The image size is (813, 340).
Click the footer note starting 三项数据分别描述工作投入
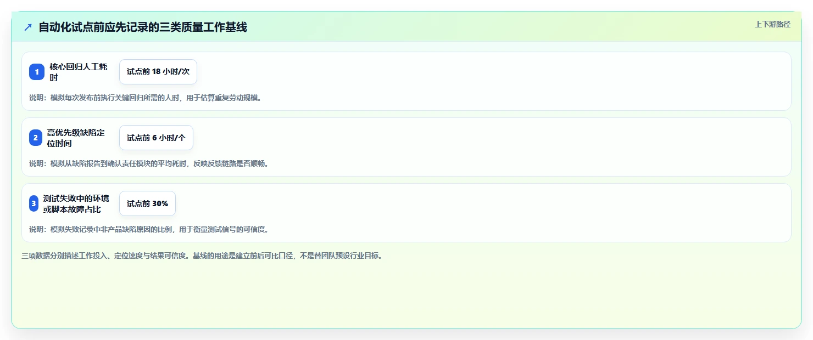[202, 256]
